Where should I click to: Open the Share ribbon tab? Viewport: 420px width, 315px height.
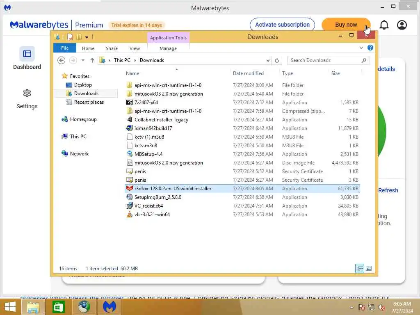click(x=112, y=48)
